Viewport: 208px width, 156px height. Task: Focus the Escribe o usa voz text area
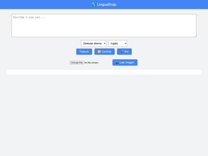[104, 25]
